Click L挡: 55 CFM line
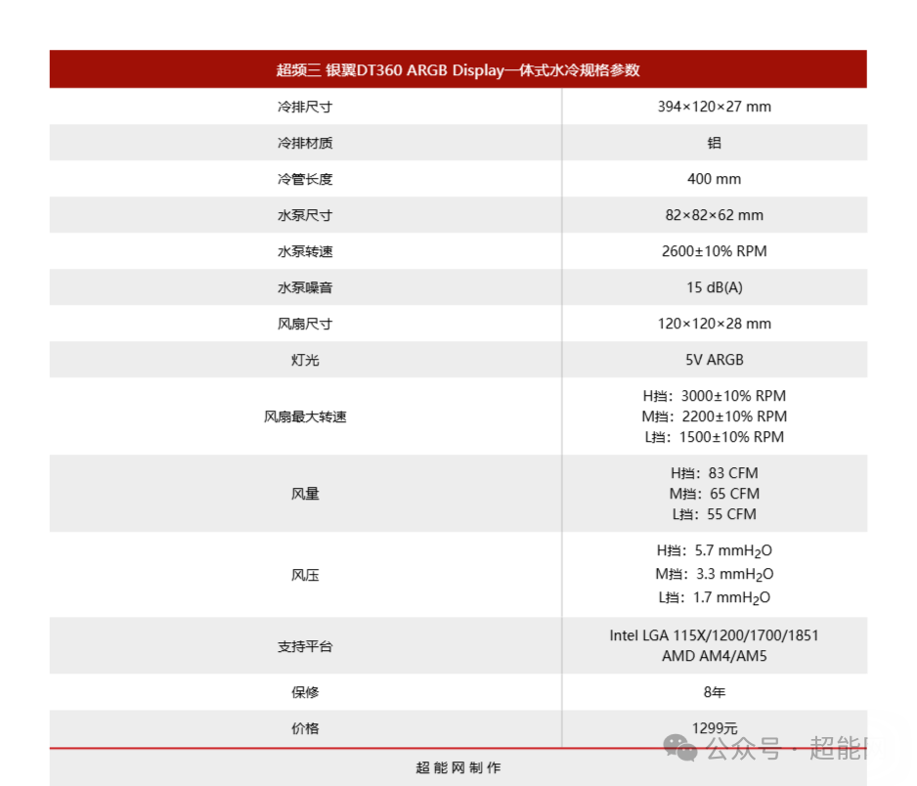The image size is (917, 786). click(x=714, y=514)
